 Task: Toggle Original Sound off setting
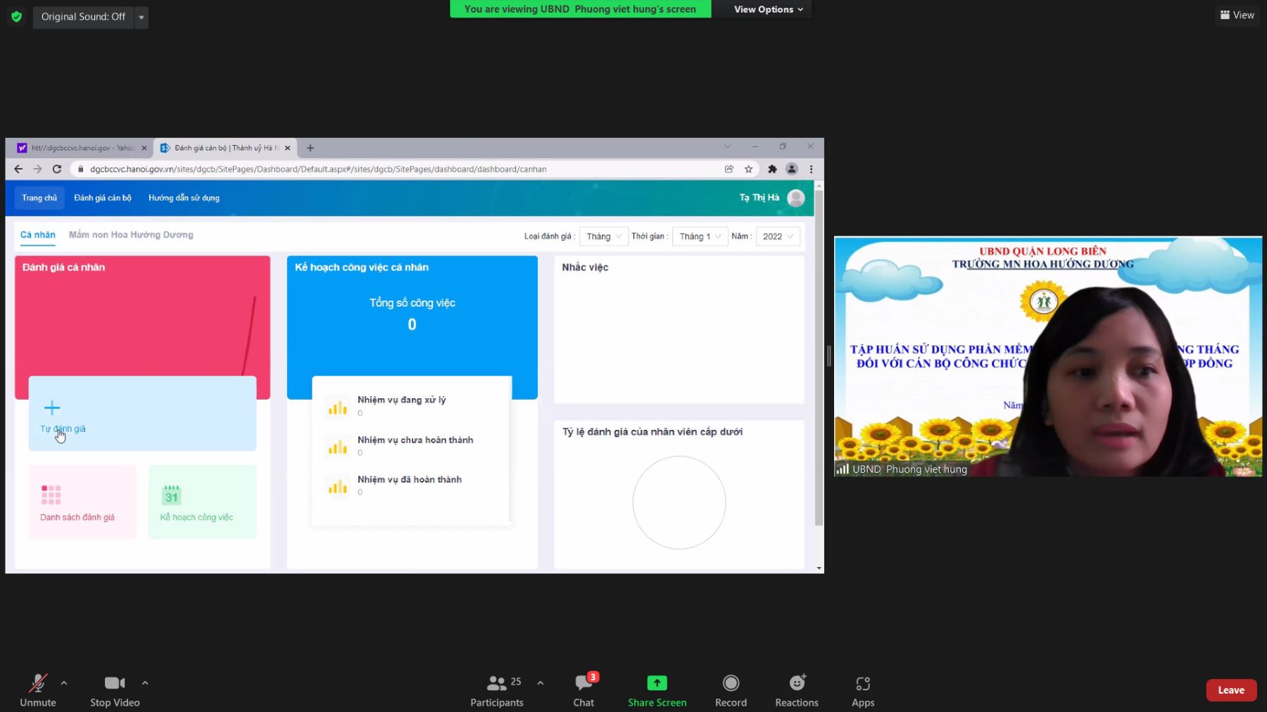pos(83,17)
